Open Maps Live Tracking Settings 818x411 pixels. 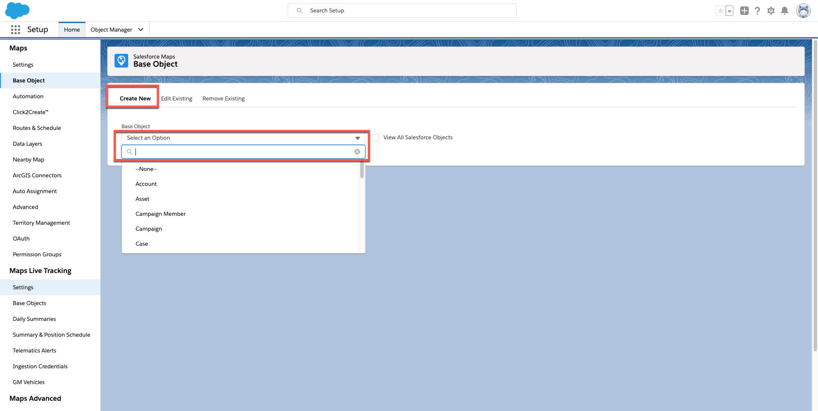click(x=50, y=288)
